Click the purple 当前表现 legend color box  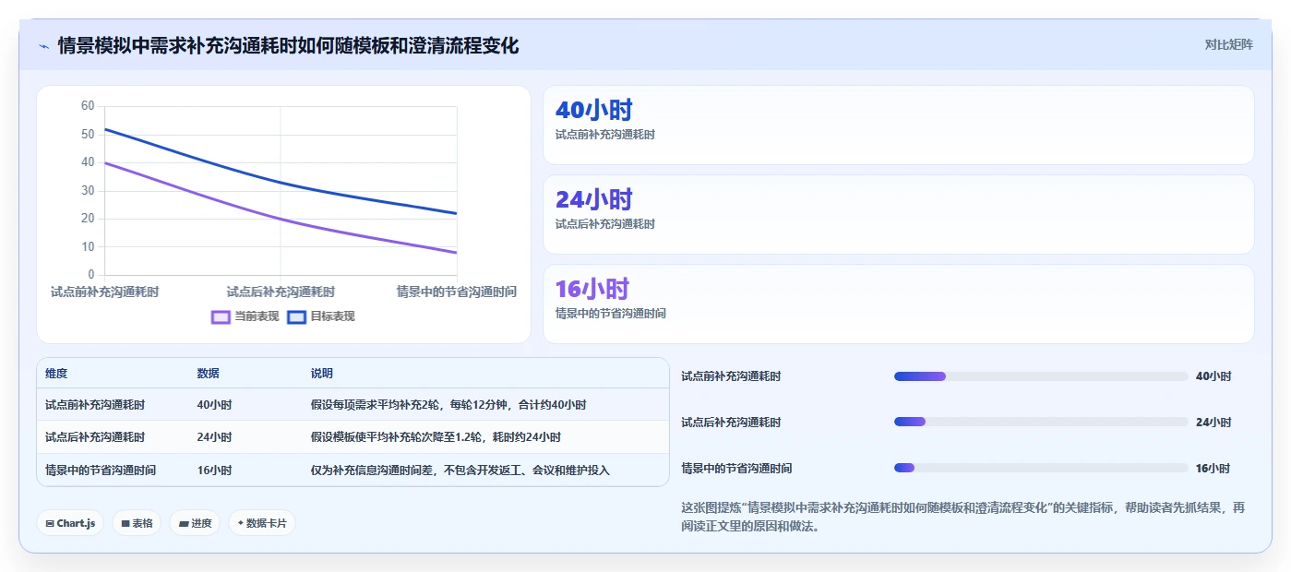tap(221, 316)
